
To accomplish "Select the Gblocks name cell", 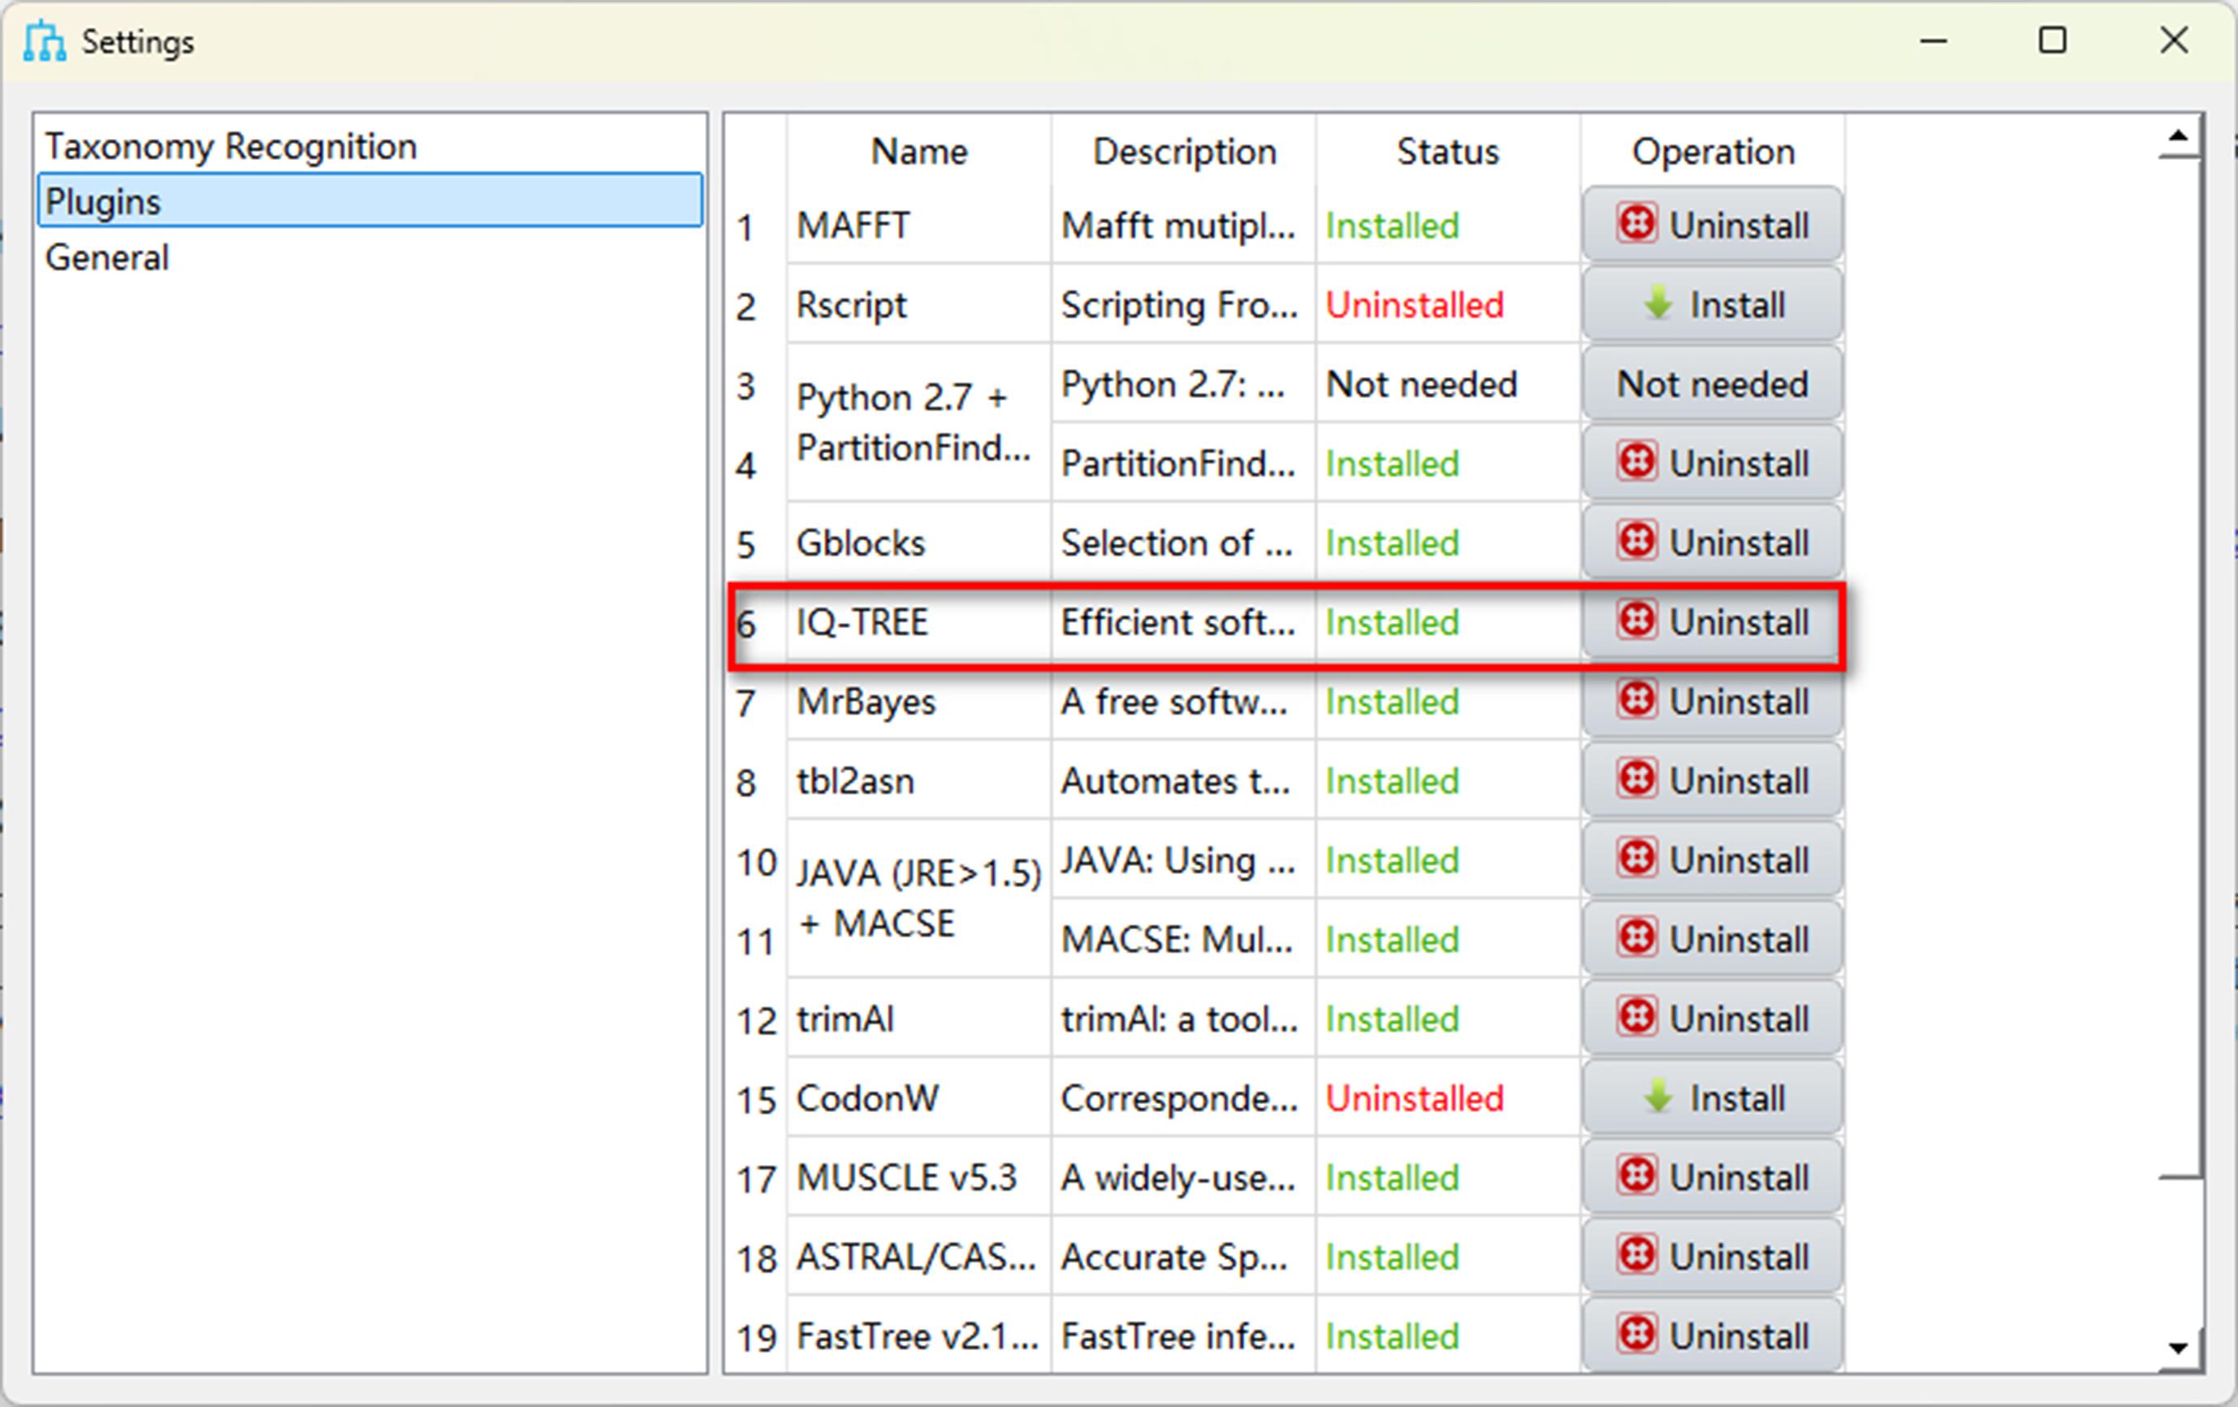I will (x=919, y=542).
